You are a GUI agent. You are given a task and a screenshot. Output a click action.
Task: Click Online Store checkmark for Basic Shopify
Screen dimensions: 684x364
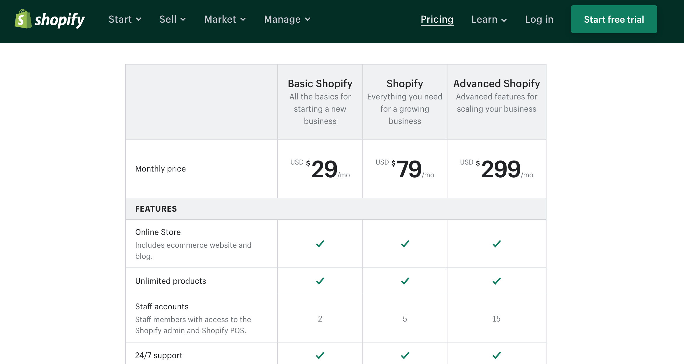(x=320, y=244)
